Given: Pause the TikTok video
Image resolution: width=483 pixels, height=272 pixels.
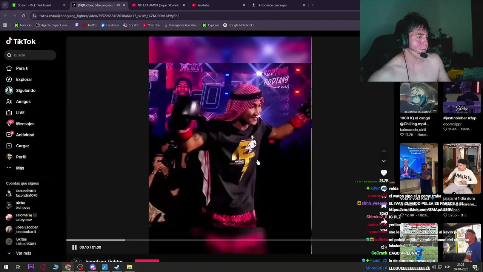Looking at the screenshot, I should coord(74,247).
